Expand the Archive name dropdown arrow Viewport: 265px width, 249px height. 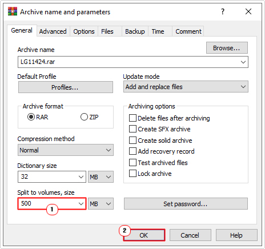[x=243, y=62]
